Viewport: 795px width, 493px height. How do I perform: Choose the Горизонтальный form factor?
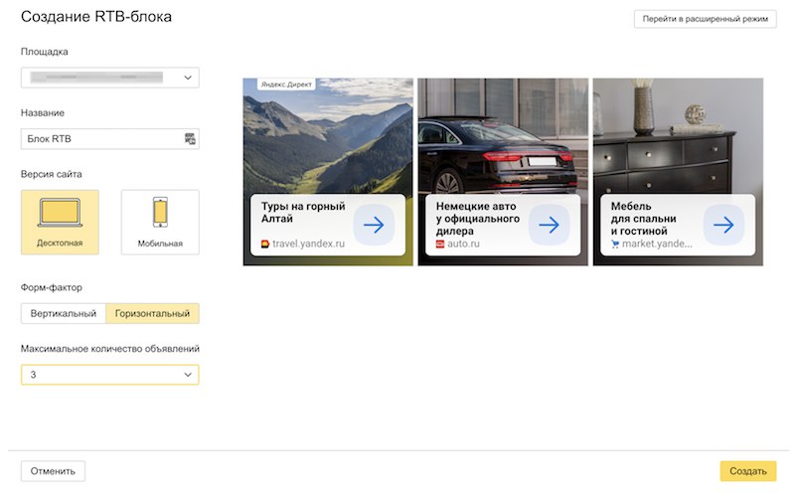pos(153,313)
